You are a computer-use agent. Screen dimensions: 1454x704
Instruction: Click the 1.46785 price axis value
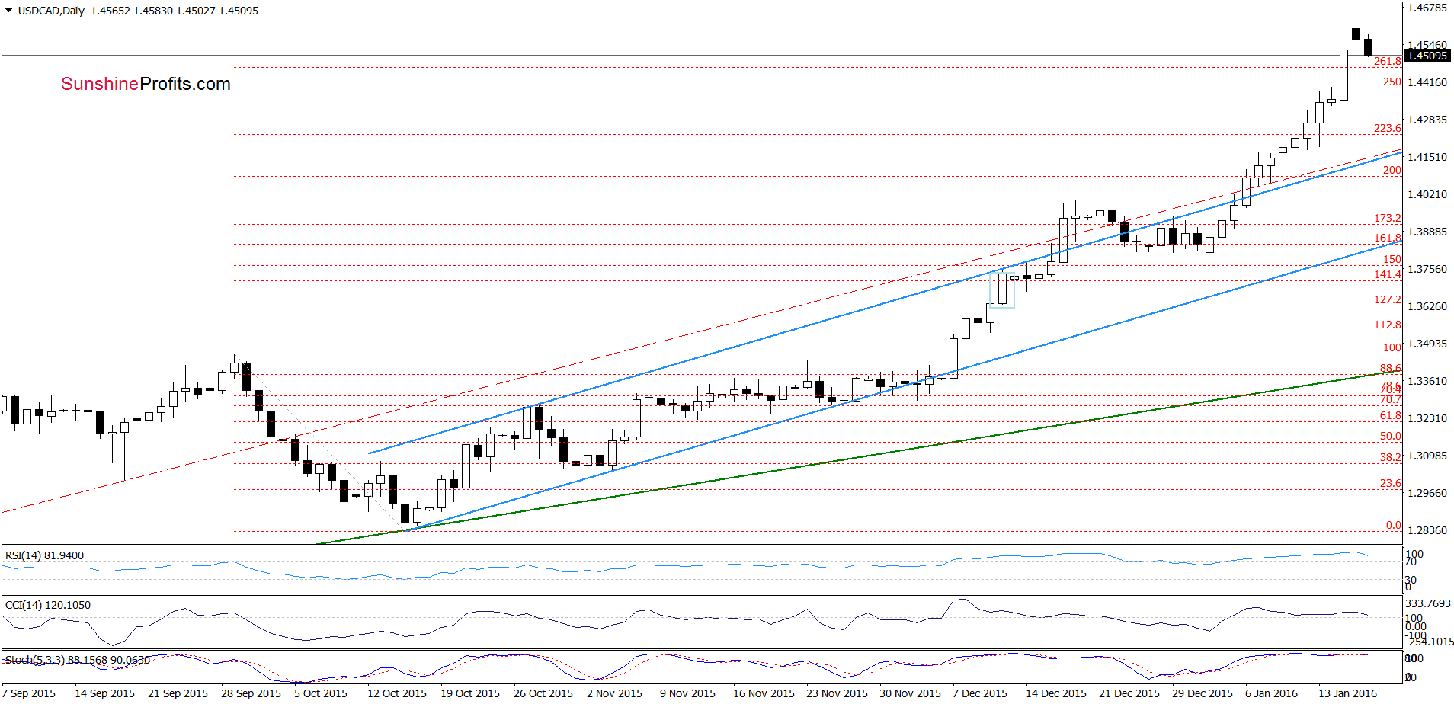tap(1427, 8)
